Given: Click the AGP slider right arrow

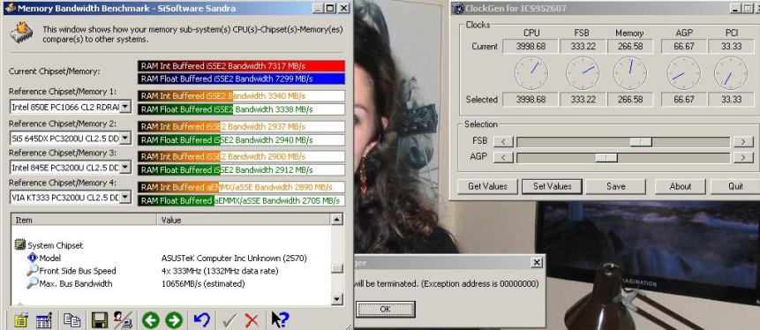Looking at the screenshot, I should (x=743, y=158).
